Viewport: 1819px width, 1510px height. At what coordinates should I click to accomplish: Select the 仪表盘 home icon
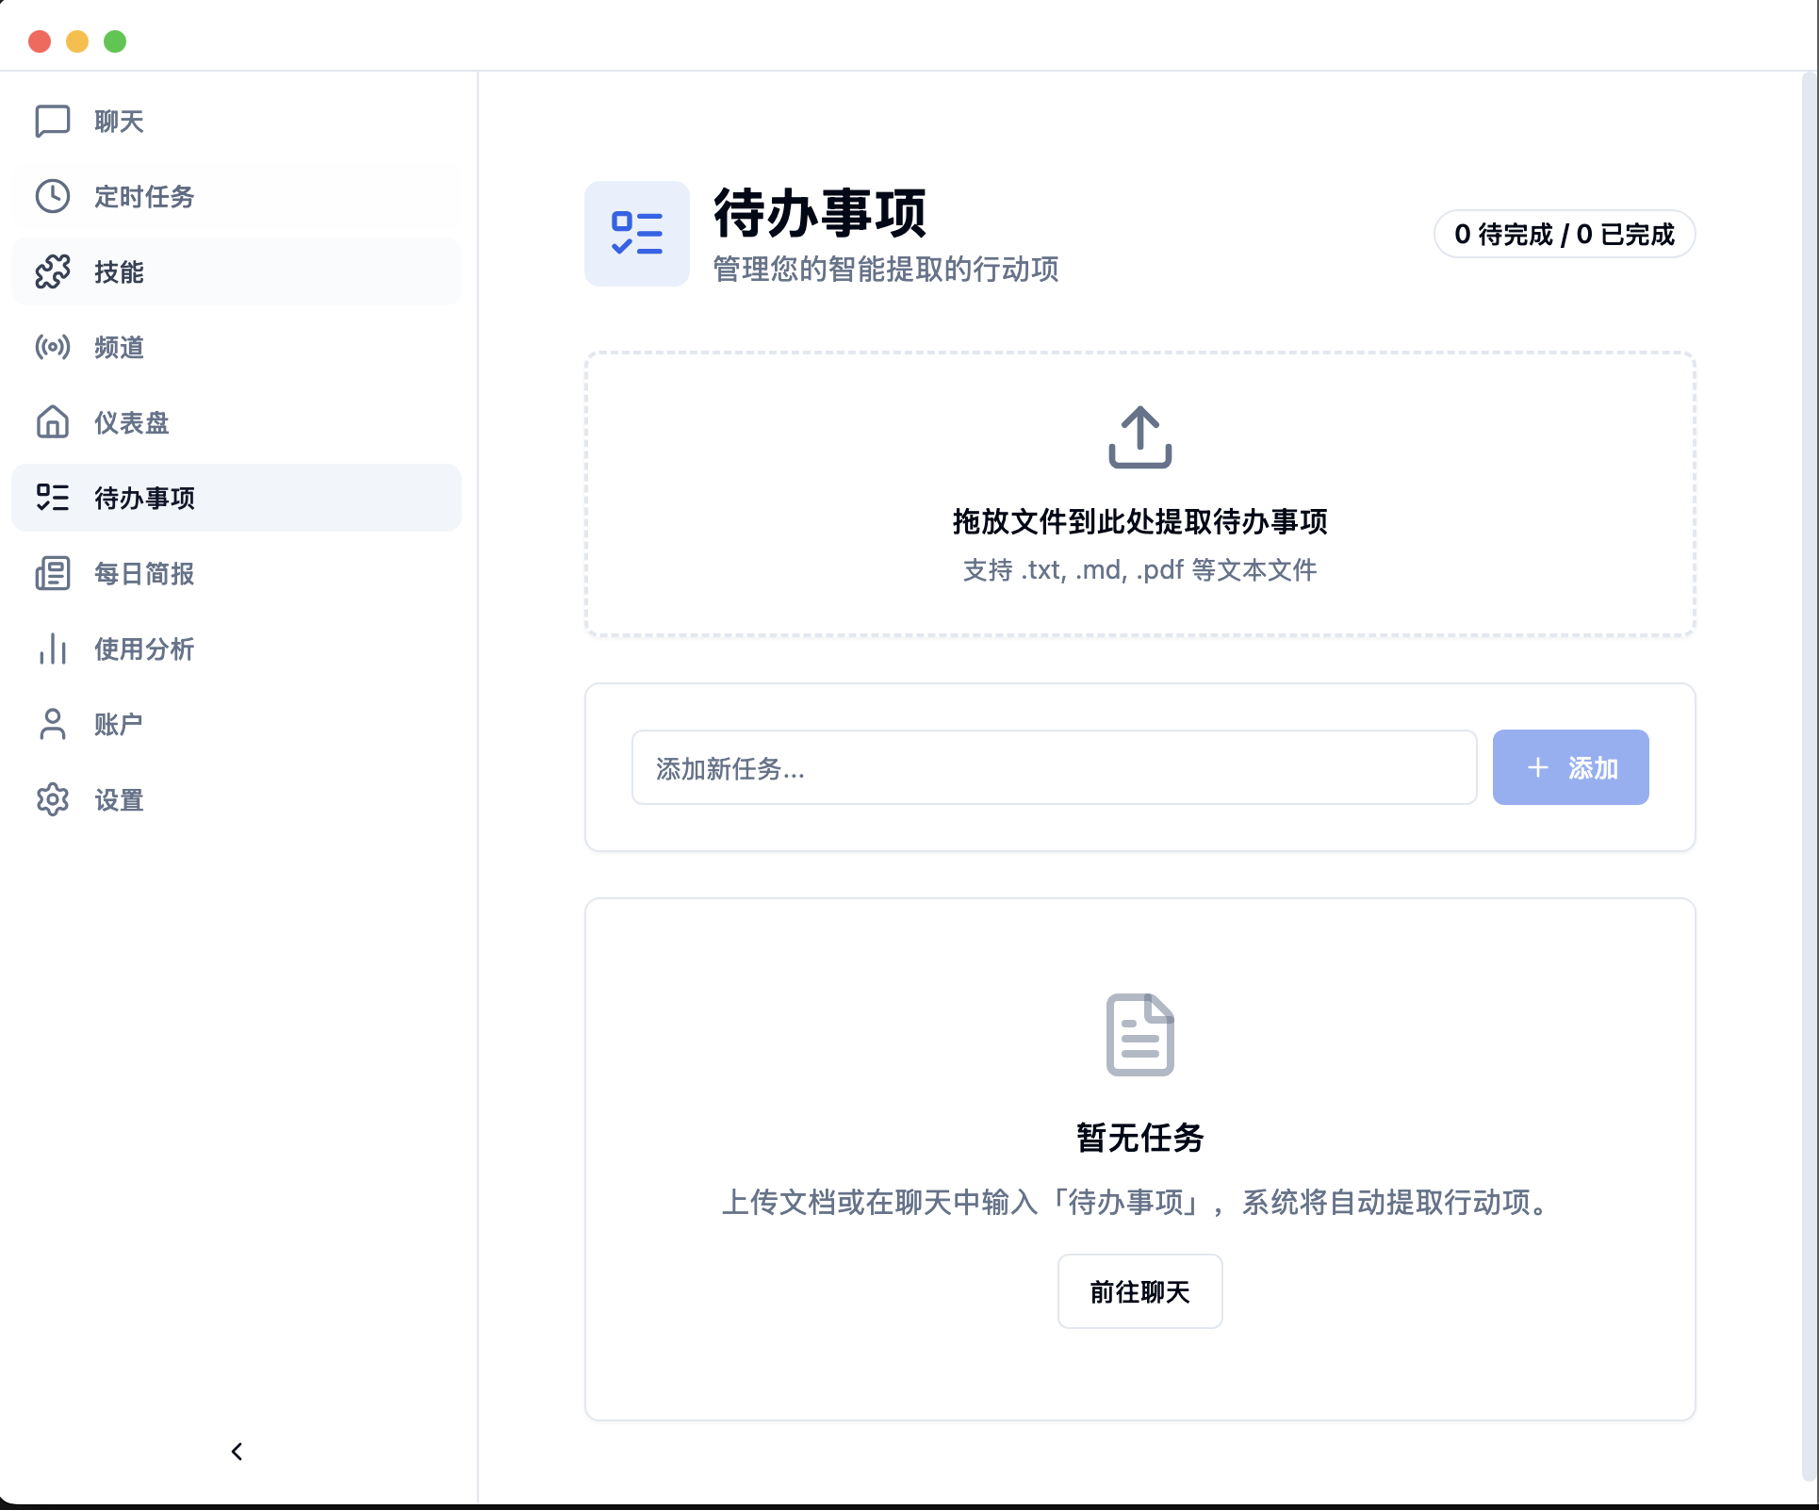[x=52, y=422]
